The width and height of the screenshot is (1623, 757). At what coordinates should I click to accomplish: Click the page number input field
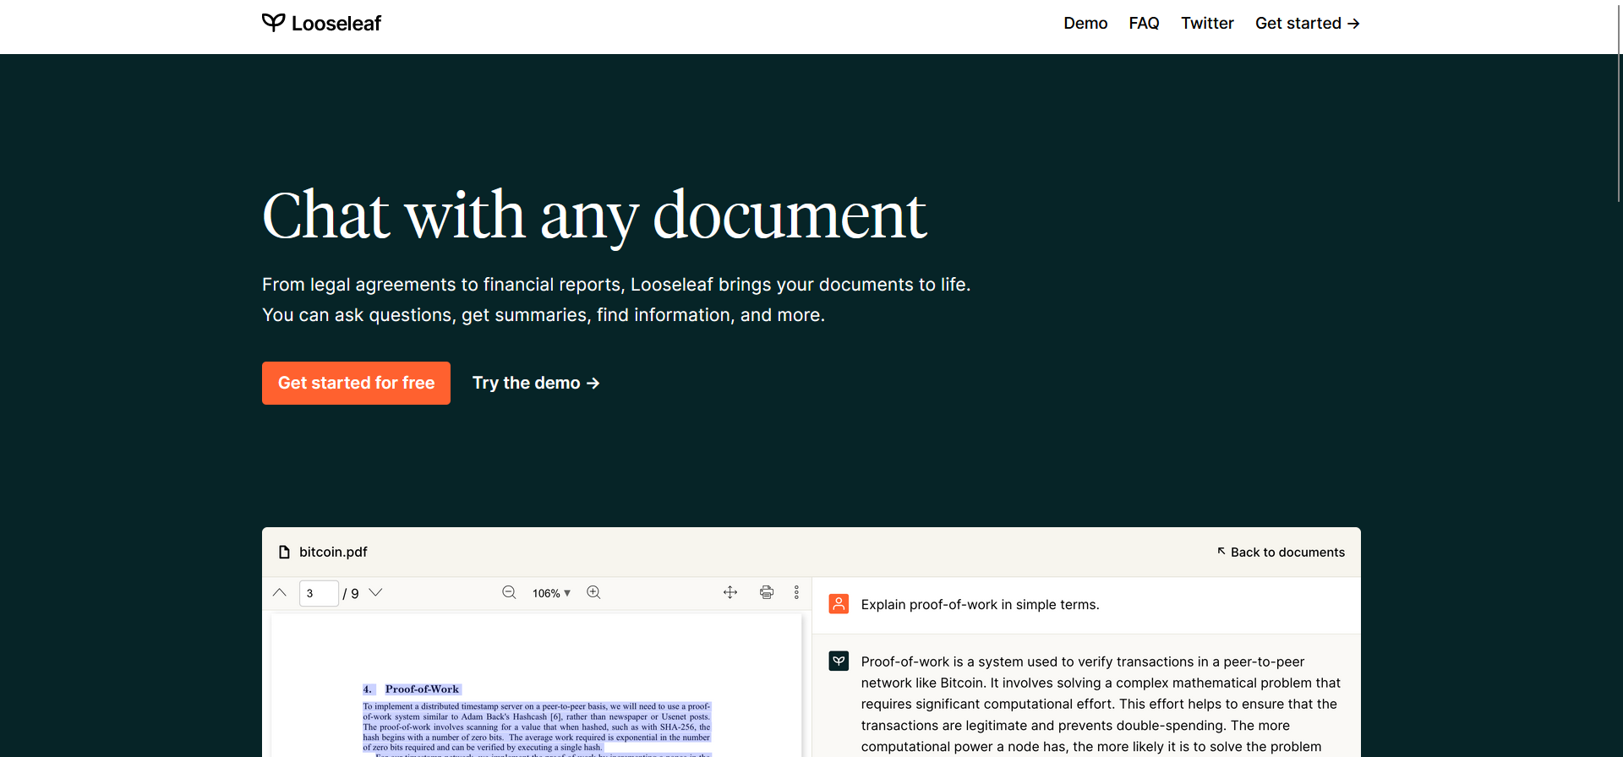tap(319, 593)
